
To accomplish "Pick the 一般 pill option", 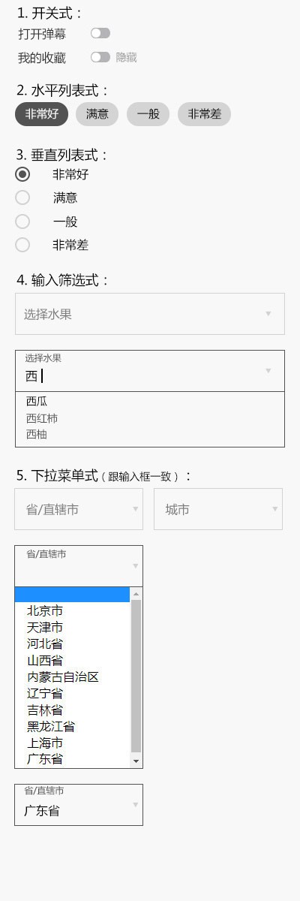I will 148,114.
